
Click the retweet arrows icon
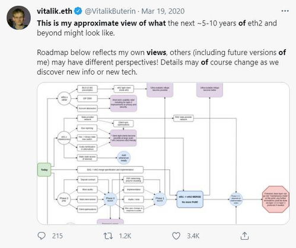tap(108, 236)
